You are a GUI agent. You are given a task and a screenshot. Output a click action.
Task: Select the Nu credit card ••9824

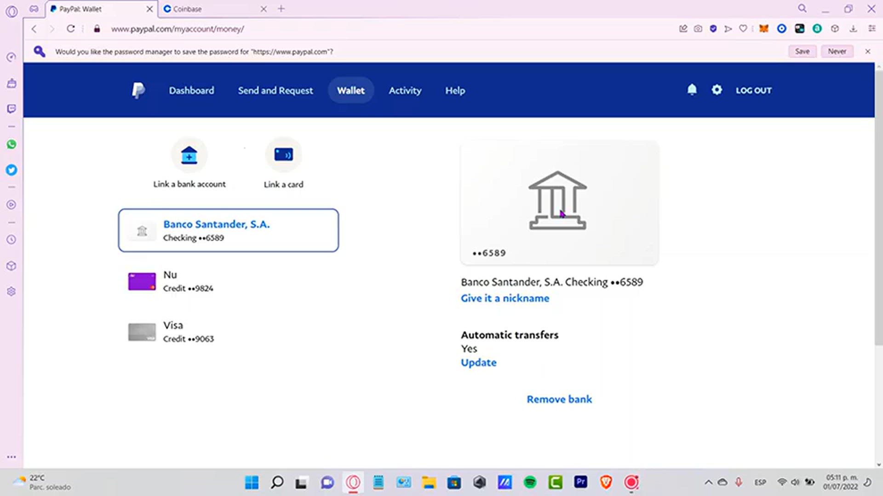(x=229, y=281)
